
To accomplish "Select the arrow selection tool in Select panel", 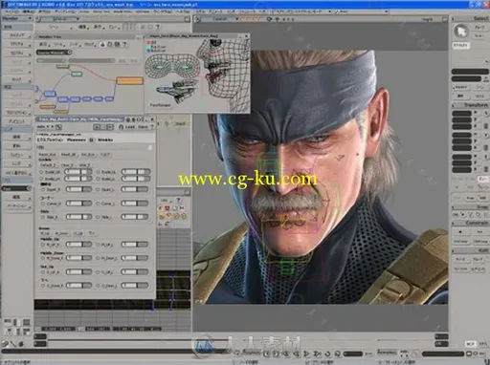I will 461,32.
